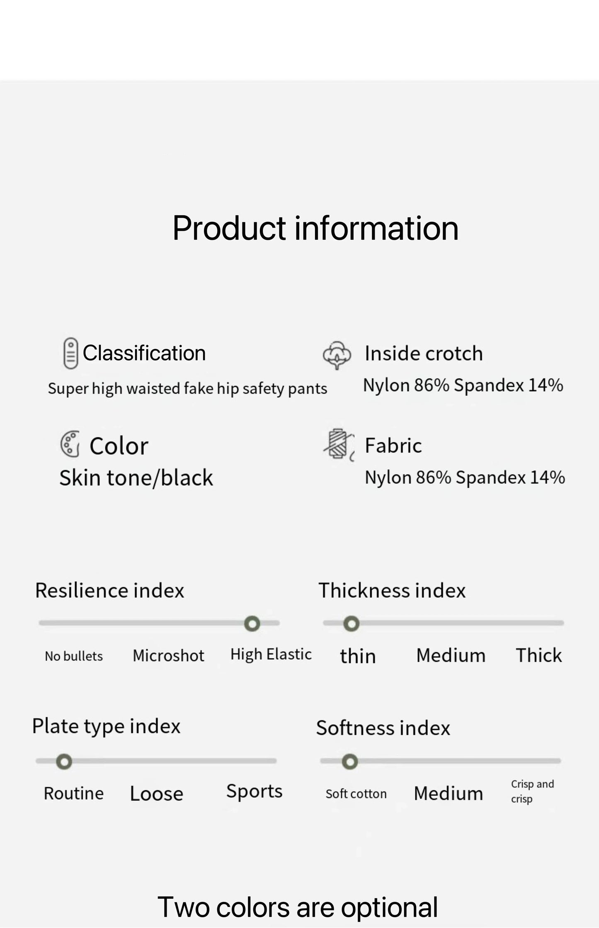Click Super high waisted classification text
Screen dimensions: 599x928
(187, 388)
